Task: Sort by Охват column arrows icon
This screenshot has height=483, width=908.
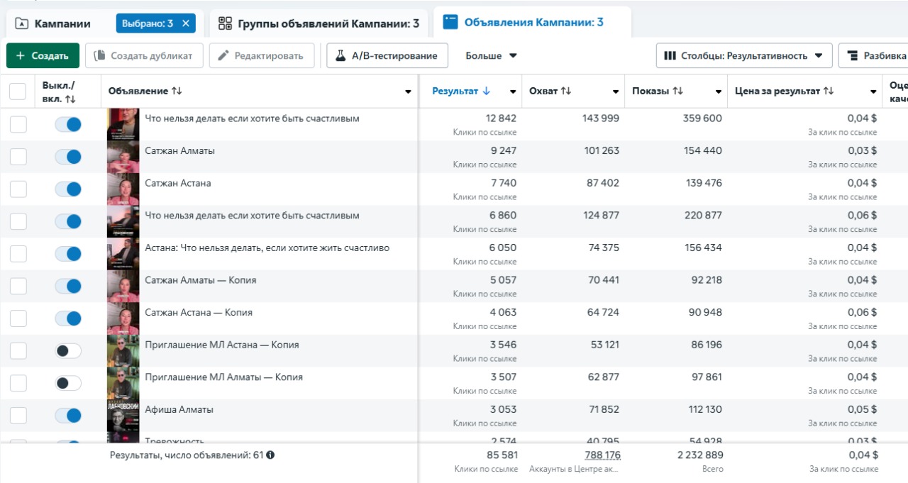Action: [x=566, y=91]
